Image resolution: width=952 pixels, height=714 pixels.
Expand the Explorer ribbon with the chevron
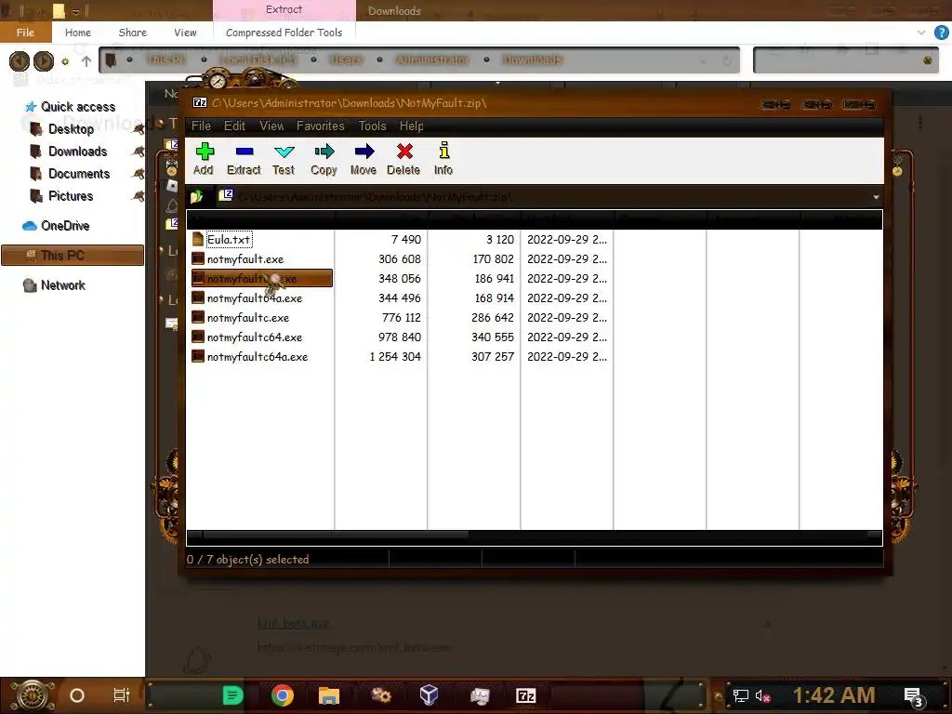921,33
